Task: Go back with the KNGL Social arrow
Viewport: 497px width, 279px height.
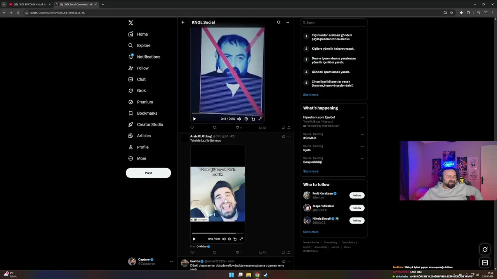Action: coord(183,22)
